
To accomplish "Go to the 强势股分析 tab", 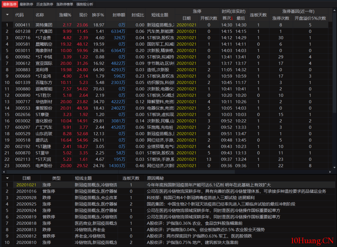I will [x=85, y=4].
